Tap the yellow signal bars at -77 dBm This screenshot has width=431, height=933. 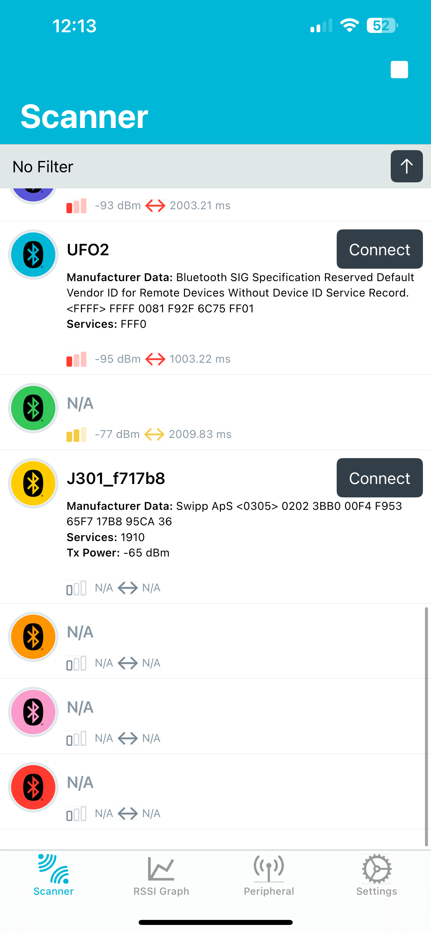pyautogui.click(x=76, y=434)
